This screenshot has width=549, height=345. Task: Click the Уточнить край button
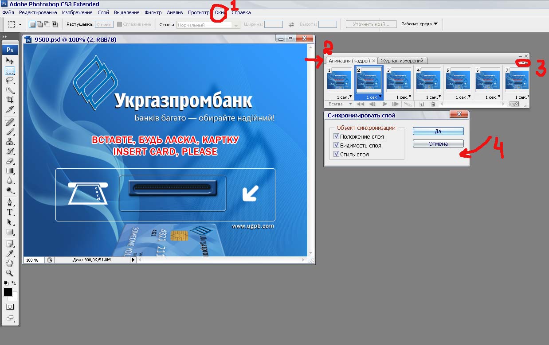point(371,24)
